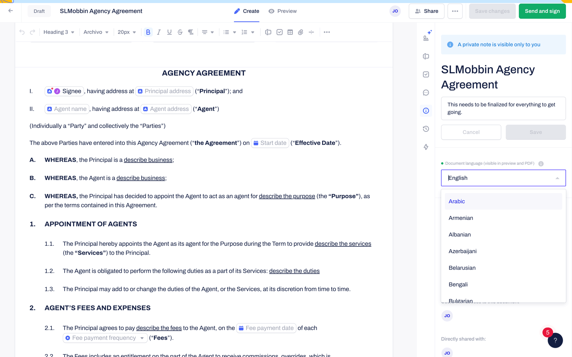Click the Principal address field
572x357 pixels.
tap(164, 91)
